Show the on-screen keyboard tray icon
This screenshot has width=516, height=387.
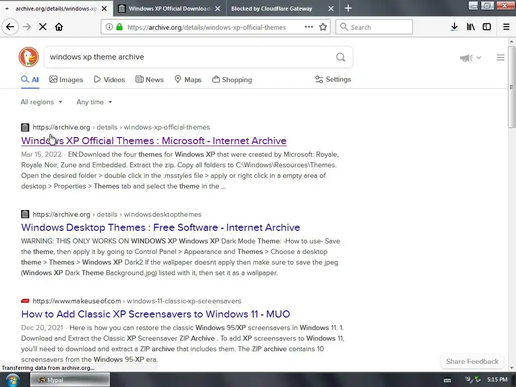coord(447,380)
